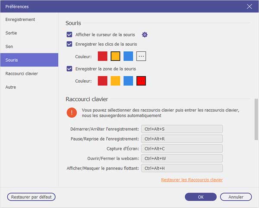
Task: Open the Enregistrement settings section
Action: tap(20, 19)
